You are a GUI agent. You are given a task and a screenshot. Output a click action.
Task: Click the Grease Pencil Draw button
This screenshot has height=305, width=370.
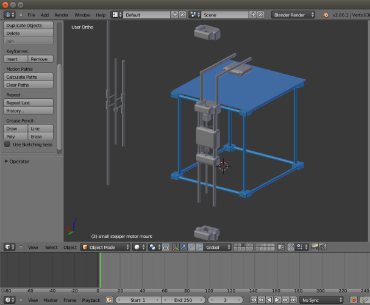pos(16,129)
